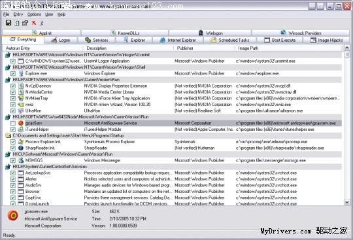The image size is (353, 240).
Task: Click the UltraMon entry icon
Action: (x=21, y=111)
